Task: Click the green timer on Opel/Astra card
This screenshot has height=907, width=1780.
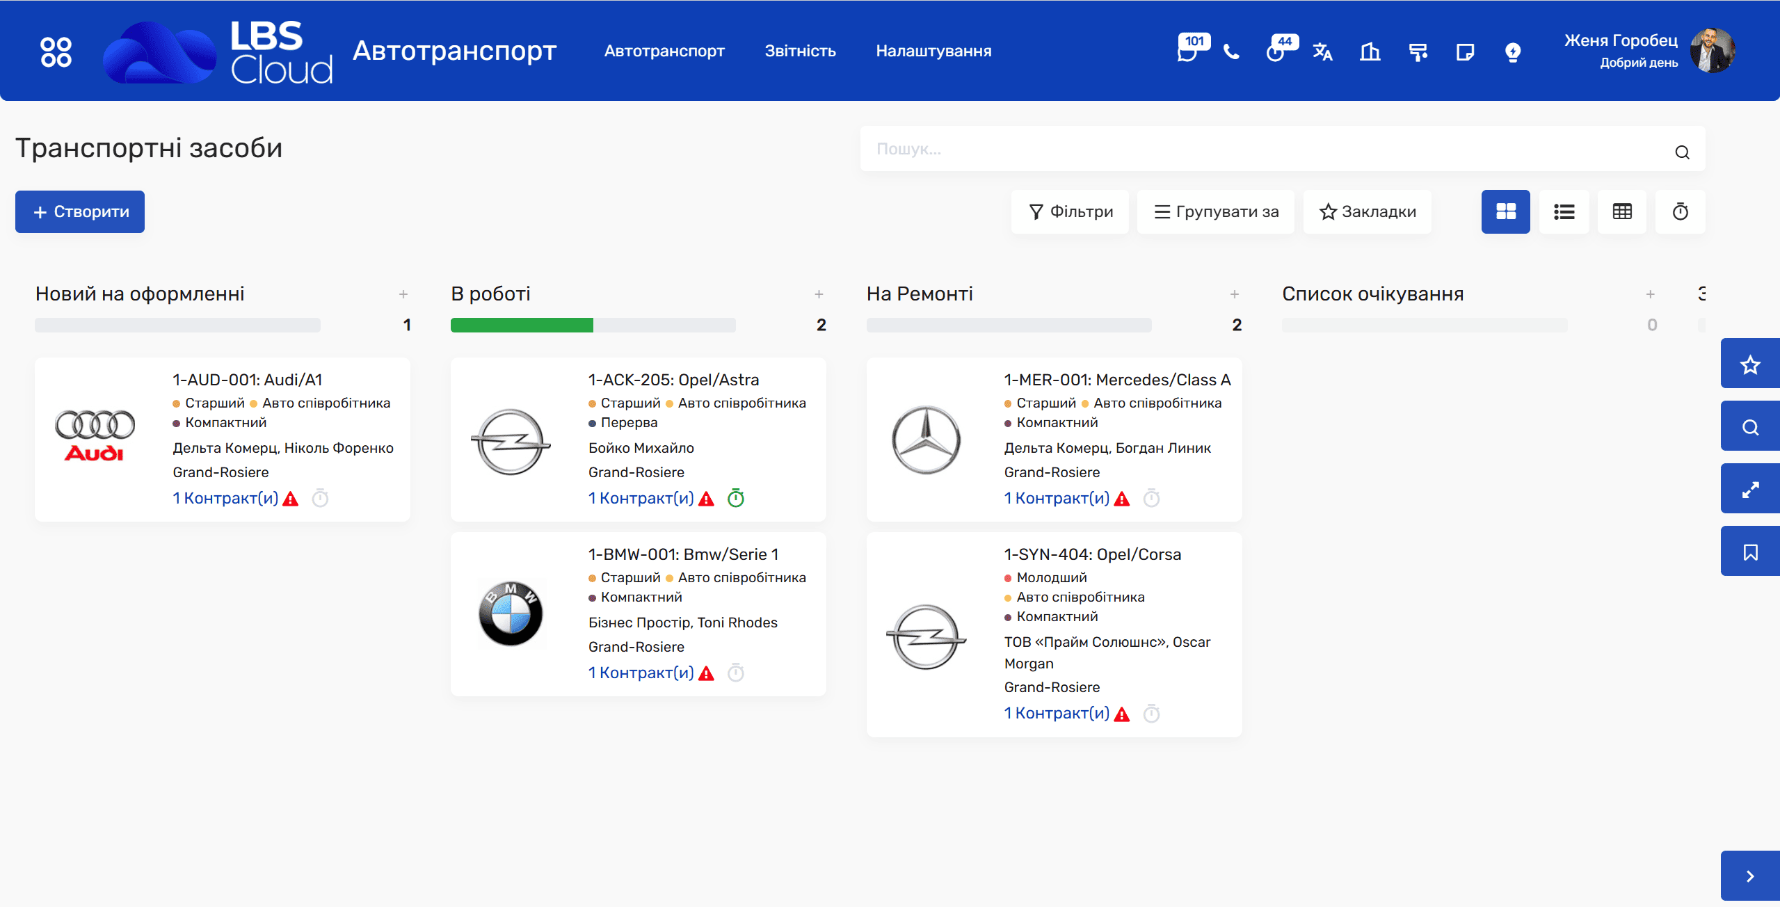Action: 735,498
